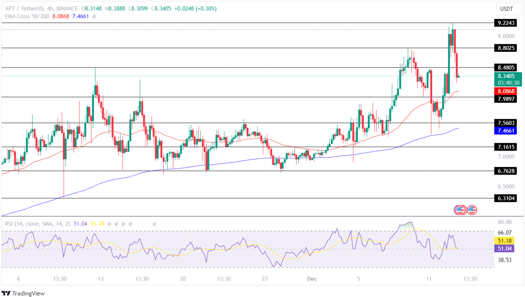Screen dimensions: 525x297
Task: Click the purple 51.04 label on RSI axis
Action: click(505, 248)
